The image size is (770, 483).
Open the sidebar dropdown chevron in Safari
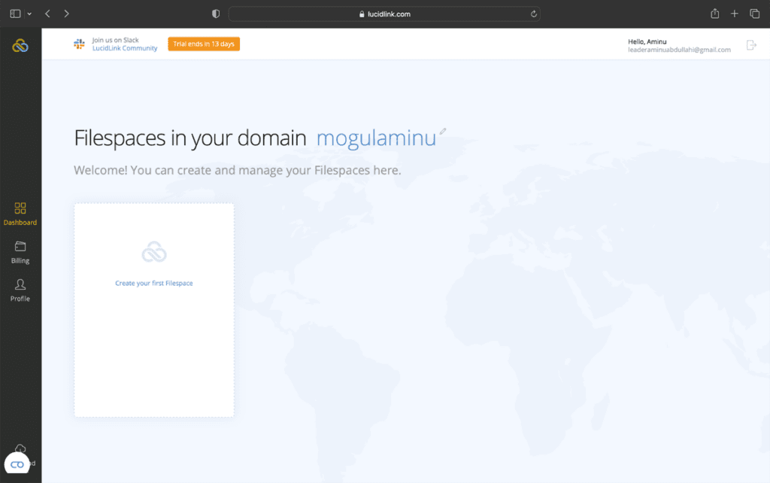click(29, 14)
